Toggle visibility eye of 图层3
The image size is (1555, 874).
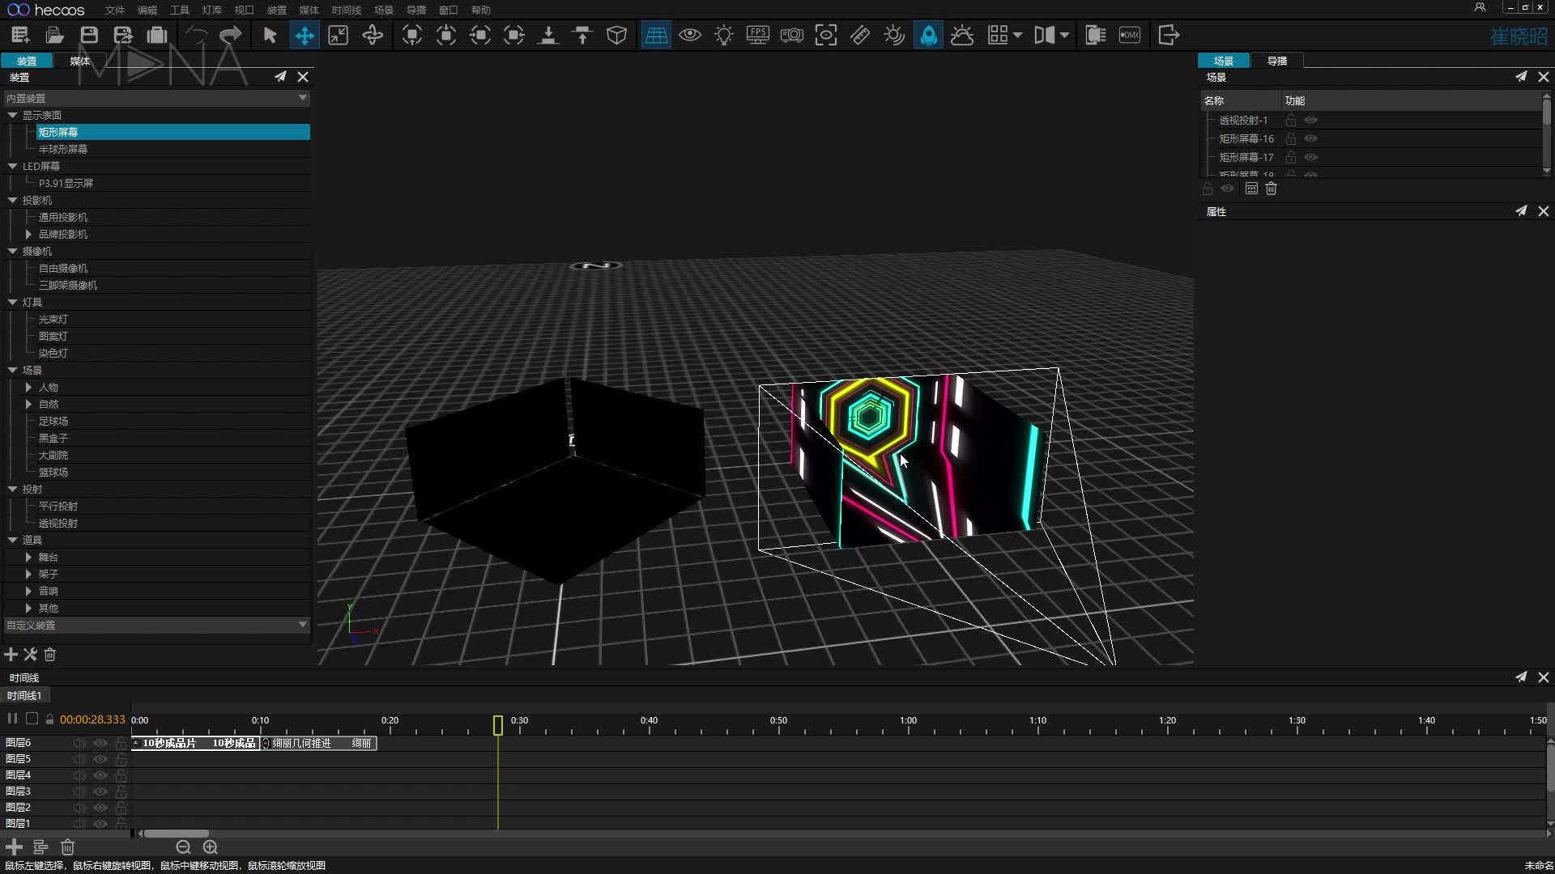click(100, 791)
